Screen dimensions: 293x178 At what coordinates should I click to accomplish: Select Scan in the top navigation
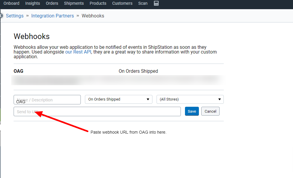(x=143, y=3)
